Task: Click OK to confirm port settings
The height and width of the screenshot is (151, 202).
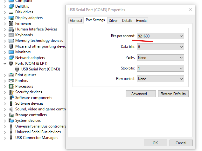Action: tap(155, 143)
